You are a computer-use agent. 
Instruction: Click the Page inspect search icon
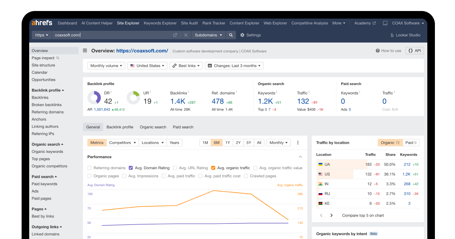coord(58,58)
